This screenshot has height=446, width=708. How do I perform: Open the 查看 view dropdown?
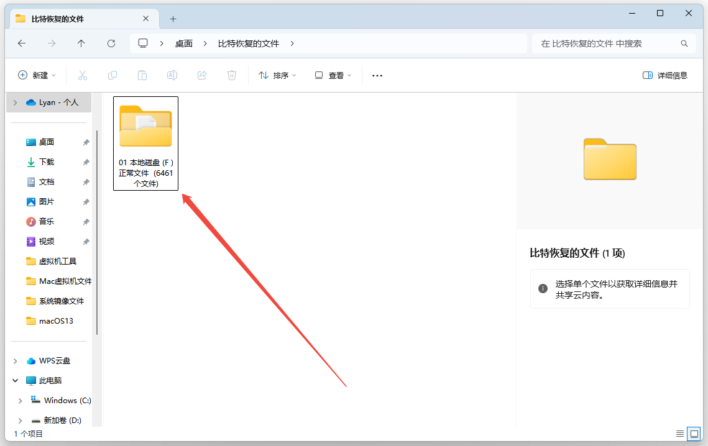pyautogui.click(x=333, y=75)
